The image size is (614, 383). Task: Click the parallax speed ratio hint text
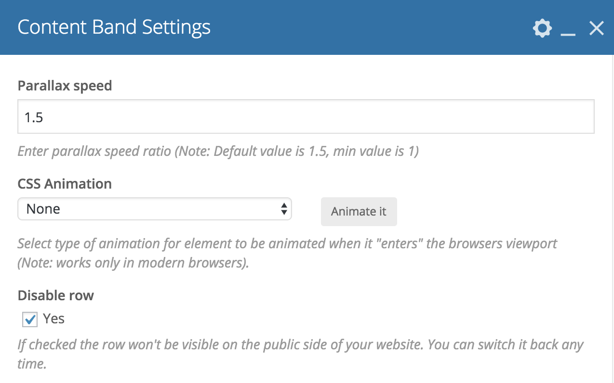click(218, 152)
